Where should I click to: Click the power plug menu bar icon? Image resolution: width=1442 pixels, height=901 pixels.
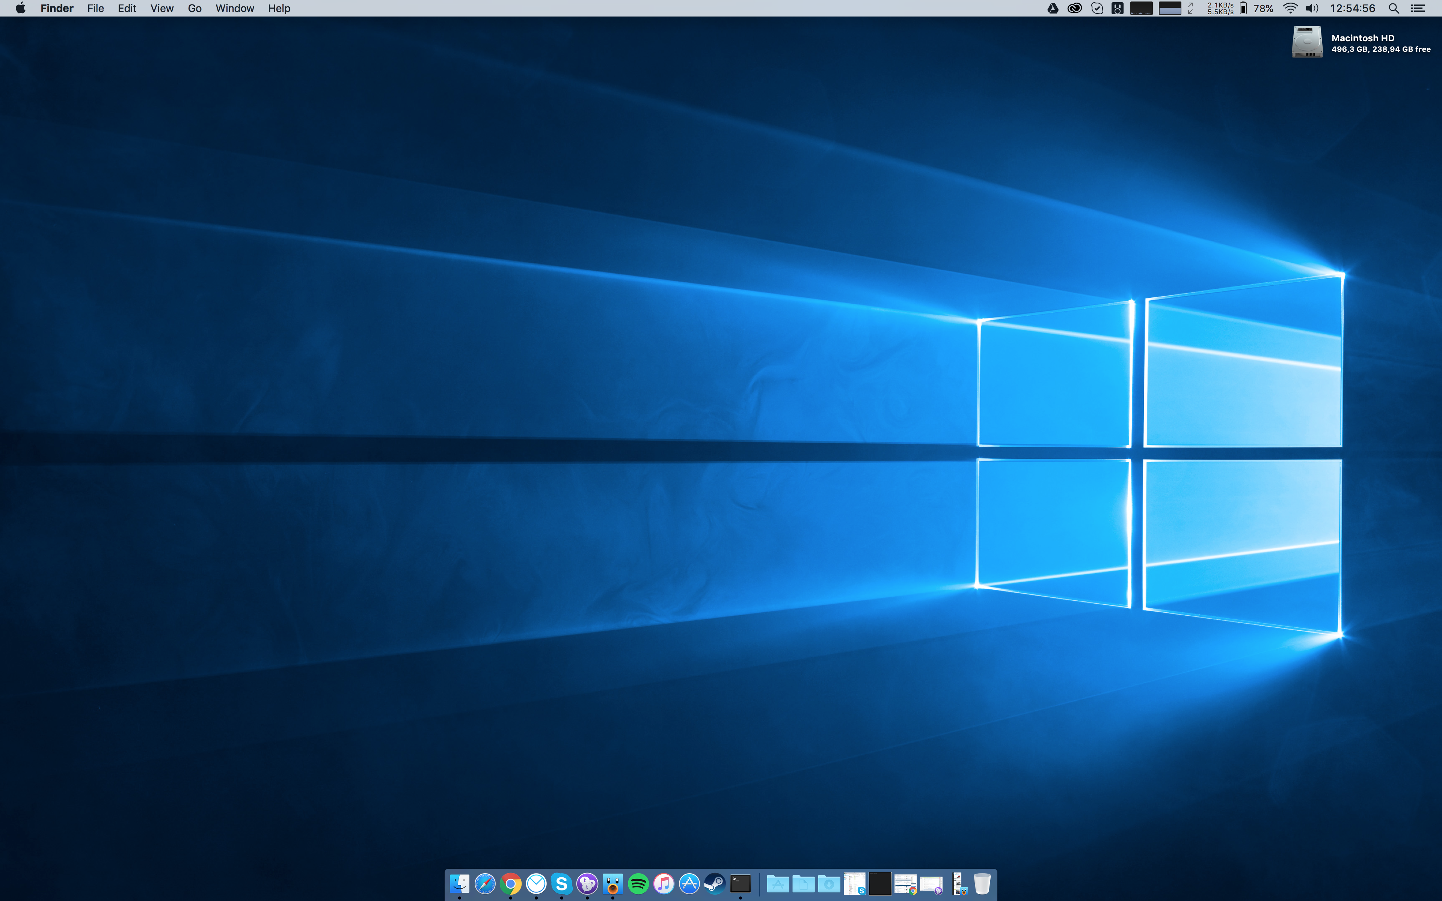(x=1118, y=8)
